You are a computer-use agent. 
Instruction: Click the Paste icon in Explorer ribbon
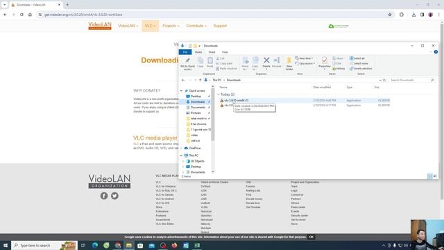[x=210, y=60]
